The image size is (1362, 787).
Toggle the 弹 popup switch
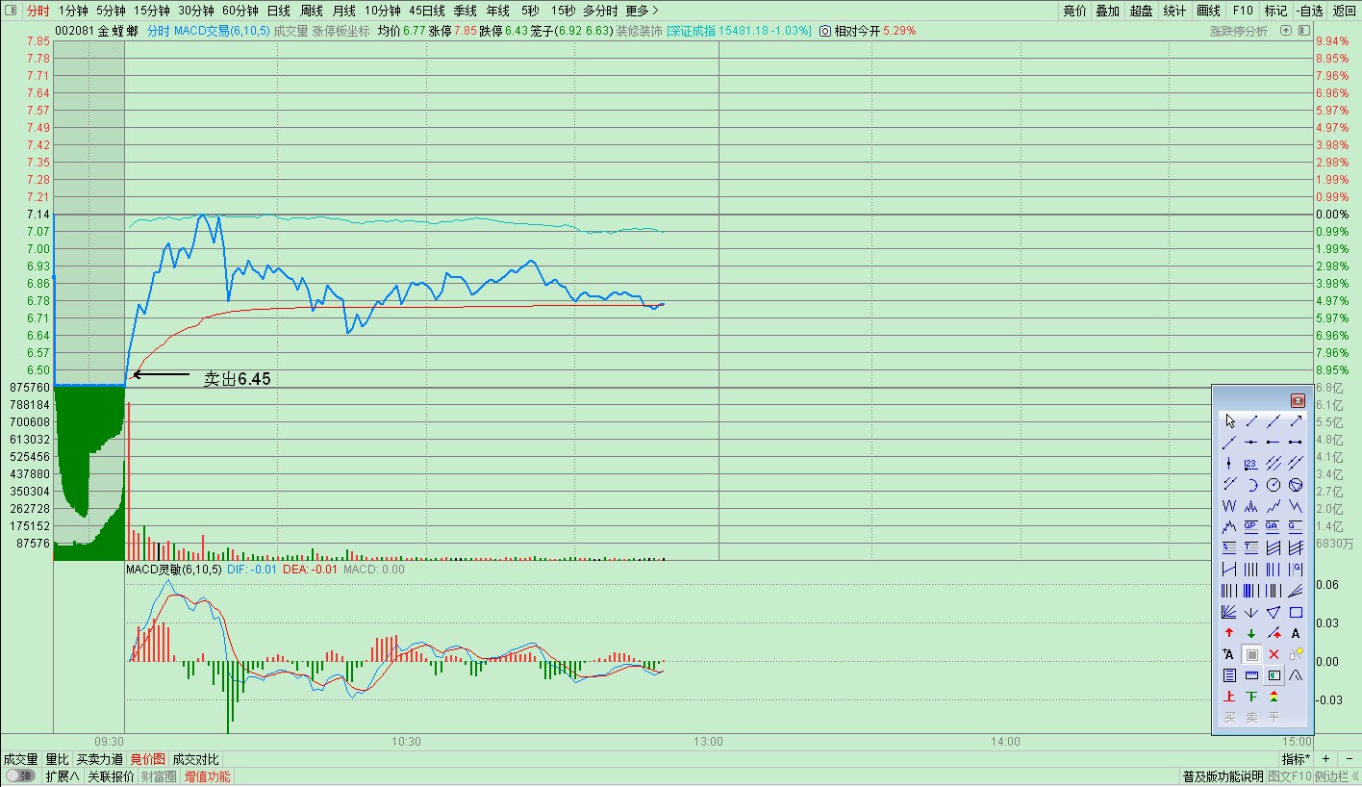pos(20,776)
